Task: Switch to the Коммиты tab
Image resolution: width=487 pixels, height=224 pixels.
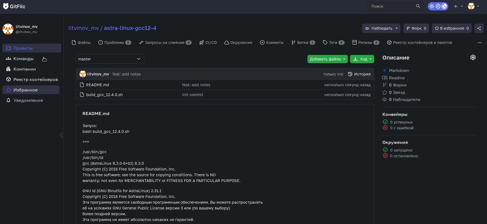Action: click(x=272, y=43)
